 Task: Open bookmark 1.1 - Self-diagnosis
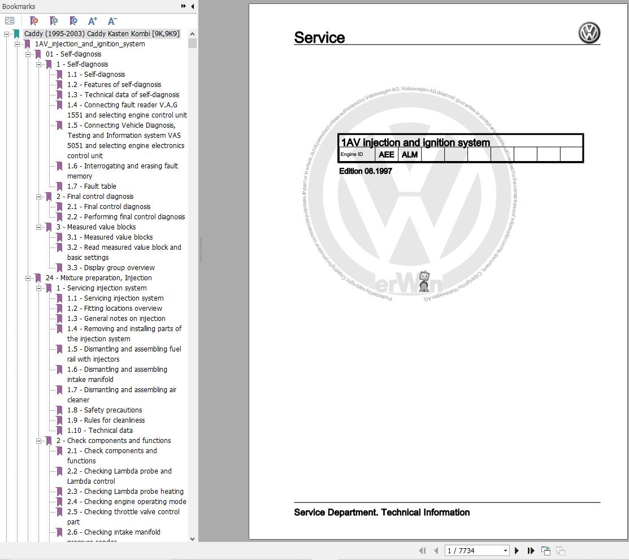(96, 74)
